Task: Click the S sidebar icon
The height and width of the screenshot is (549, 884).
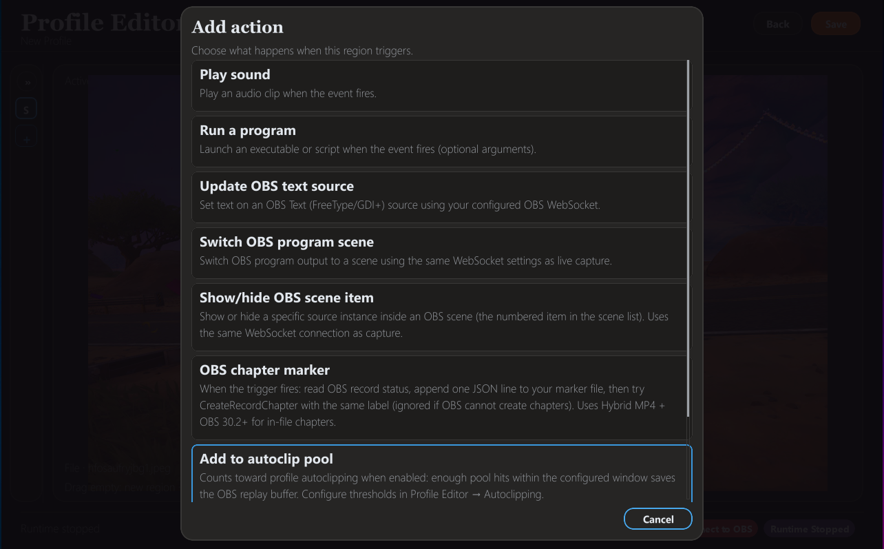Action: tap(26, 110)
